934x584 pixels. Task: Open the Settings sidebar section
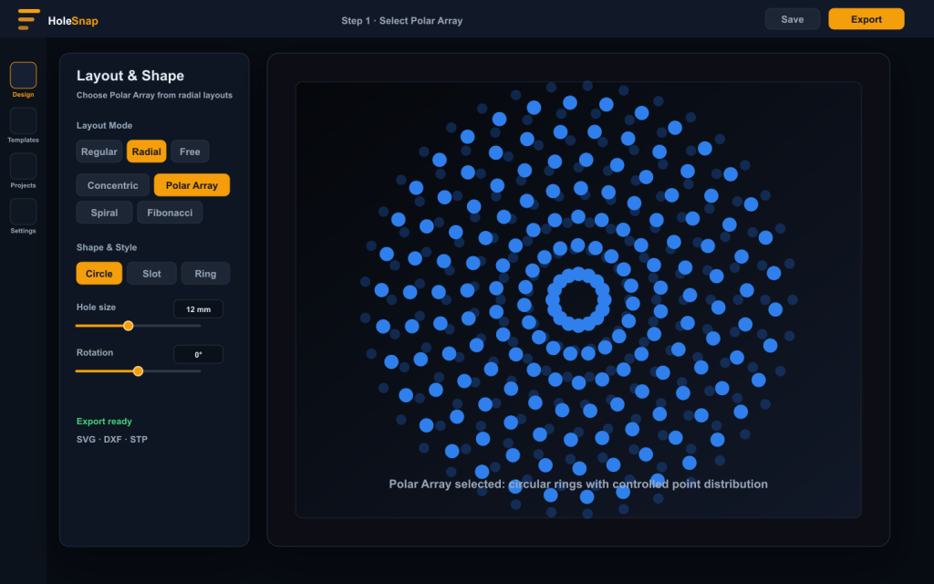pyautogui.click(x=23, y=216)
